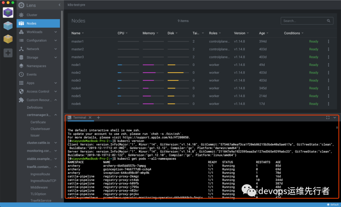Focus the Search nodes input field
The width and height of the screenshot is (341, 207).
tap(307, 21)
